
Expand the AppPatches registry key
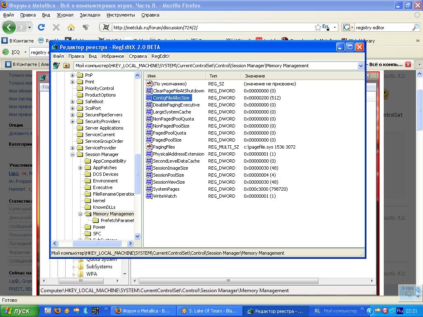81,168
